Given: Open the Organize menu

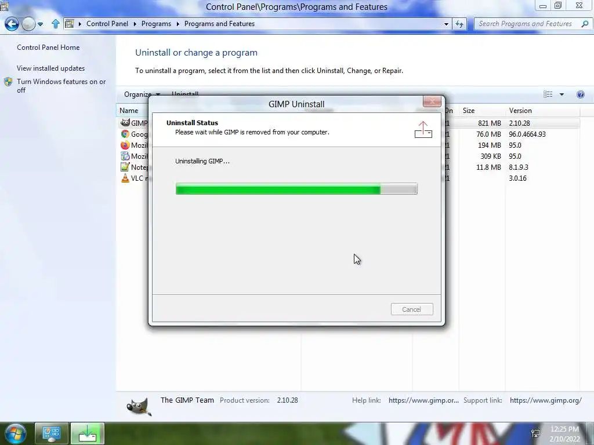Looking at the screenshot, I should 142,94.
